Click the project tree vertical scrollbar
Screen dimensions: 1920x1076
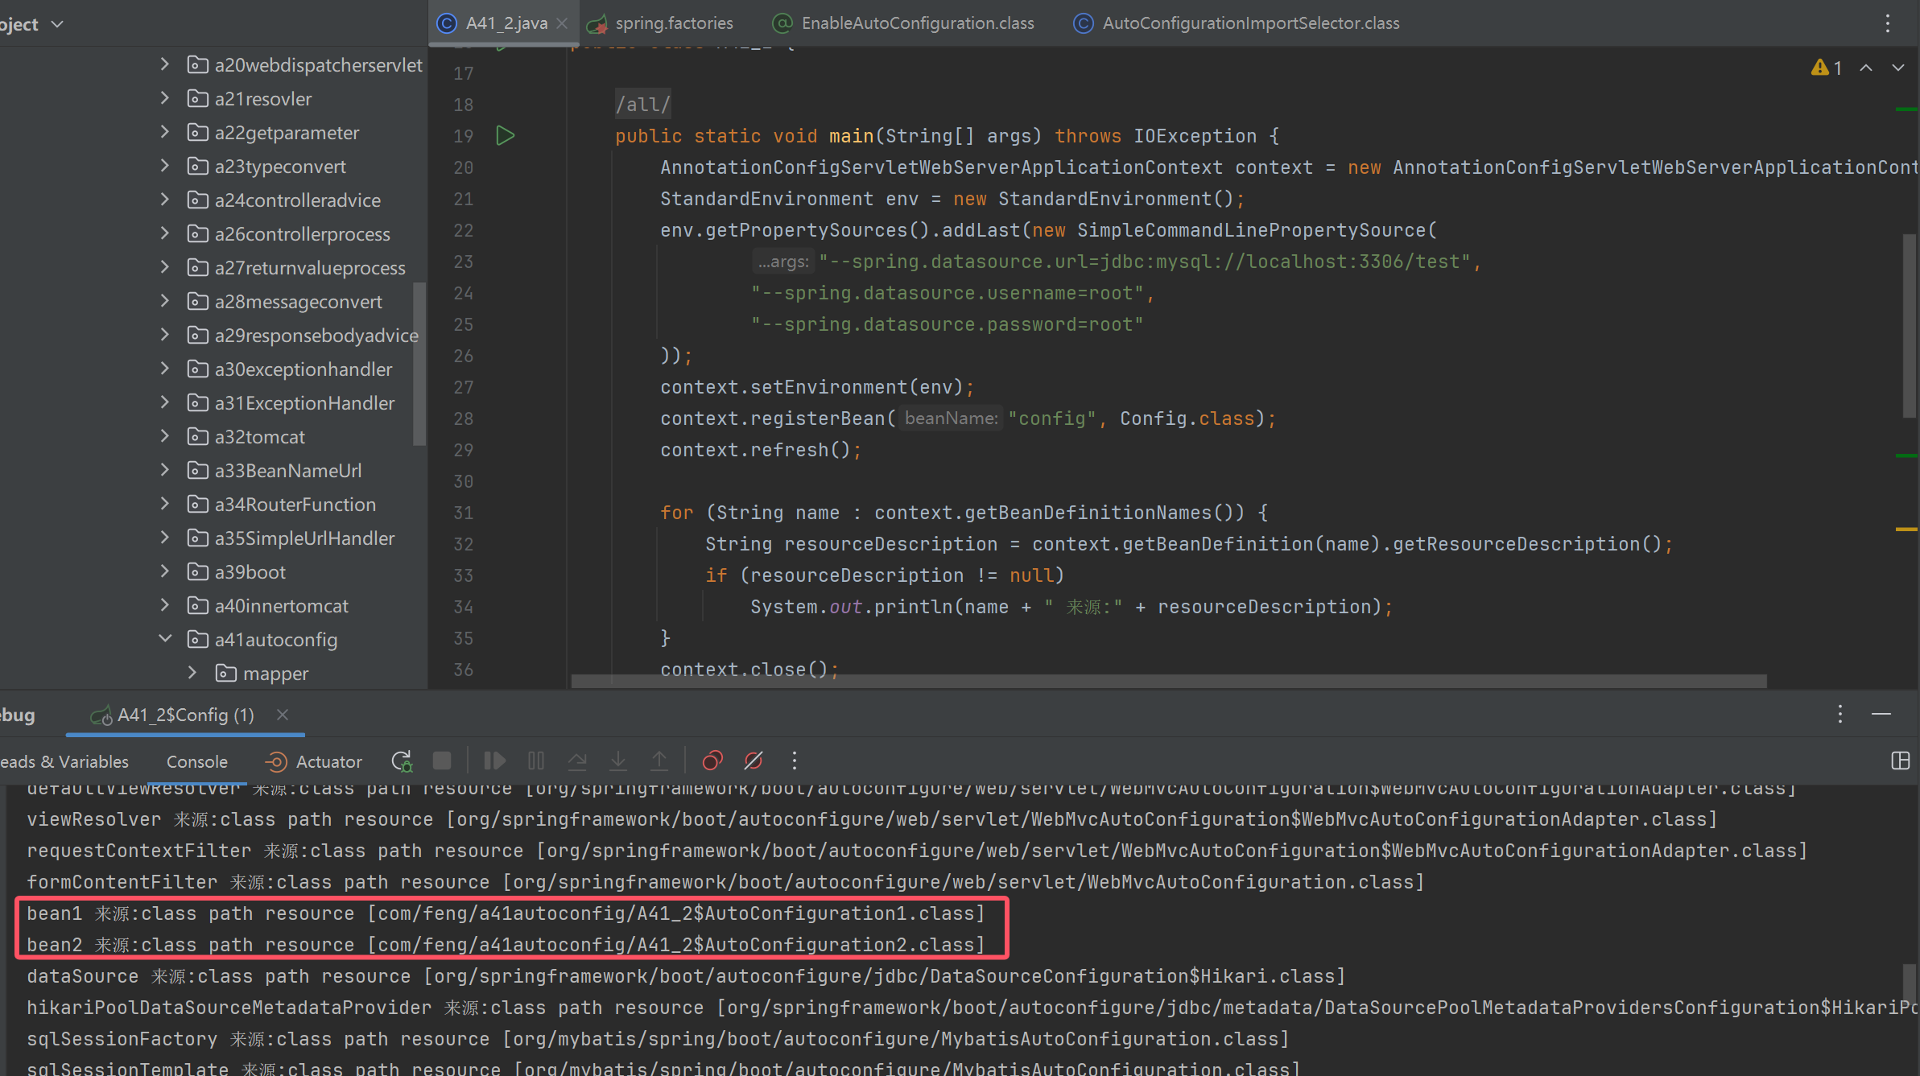click(419, 362)
